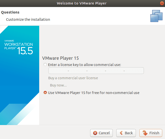Go back using the Back button
This screenshot has height=139, width=165.
[x=126, y=133]
